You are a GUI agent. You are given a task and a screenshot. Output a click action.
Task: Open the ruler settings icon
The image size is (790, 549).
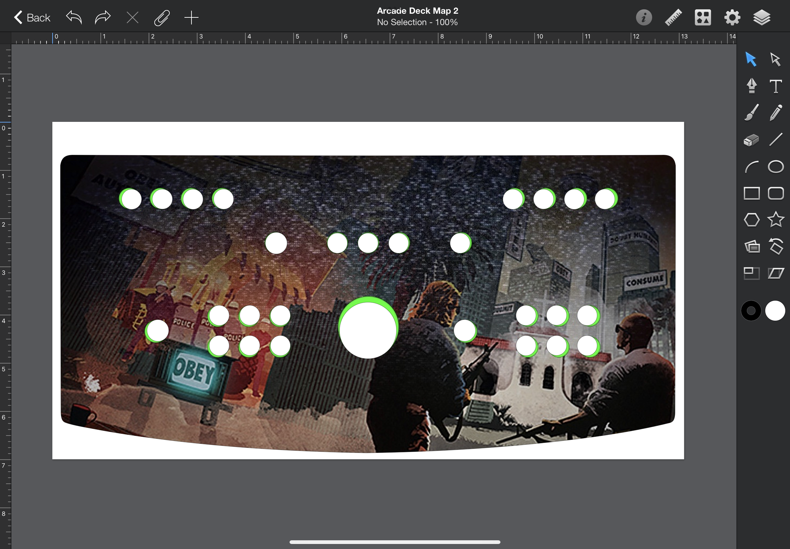[674, 17]
